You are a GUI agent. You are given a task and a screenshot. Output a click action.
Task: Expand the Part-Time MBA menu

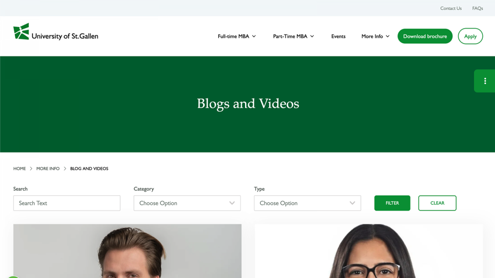pyautogui.click(x=293, y=36)
